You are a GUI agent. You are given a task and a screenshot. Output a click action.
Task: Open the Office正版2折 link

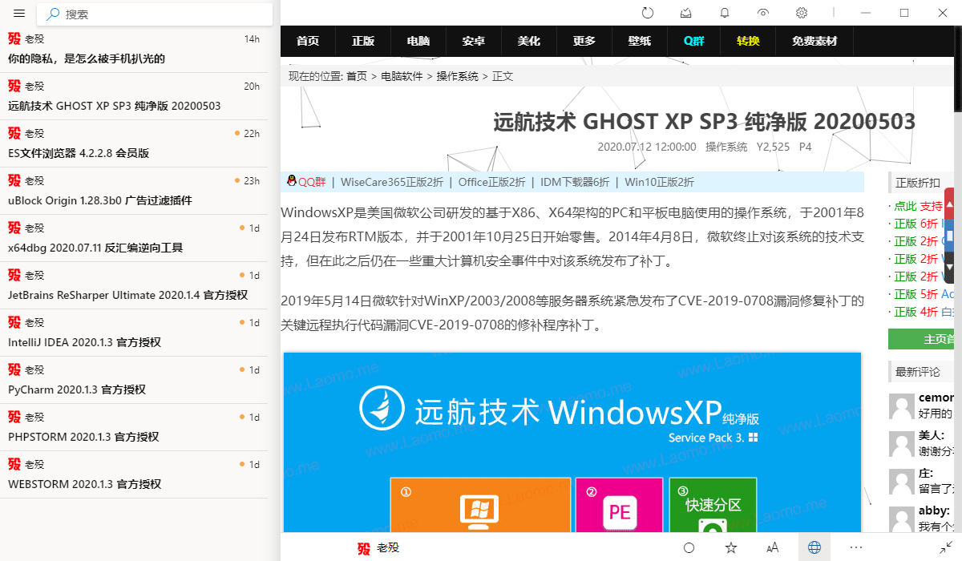[492, 182]
